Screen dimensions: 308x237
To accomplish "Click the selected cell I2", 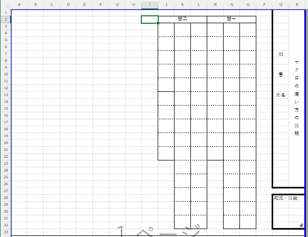I will (150, 19).
